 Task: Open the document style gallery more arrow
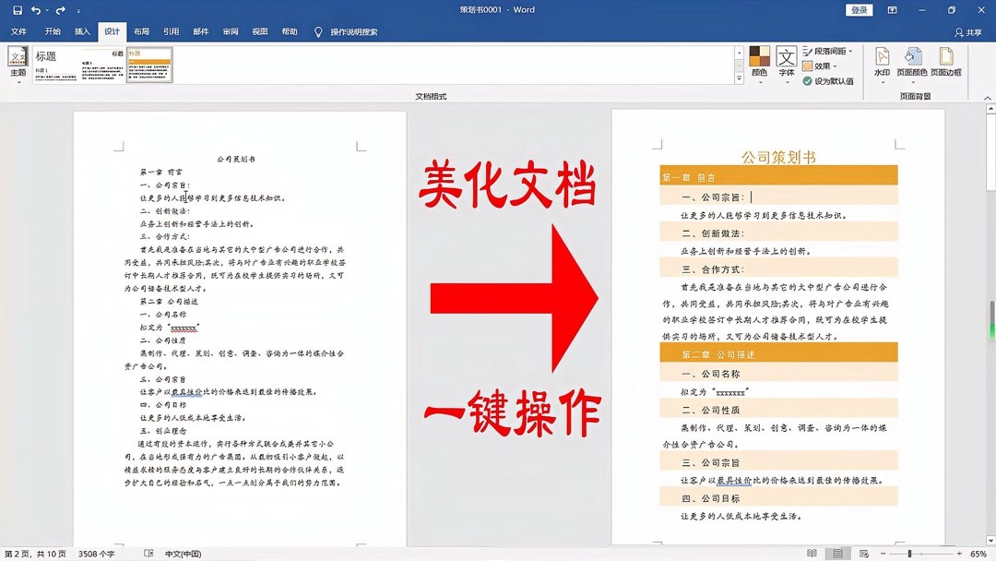[738, 77]
